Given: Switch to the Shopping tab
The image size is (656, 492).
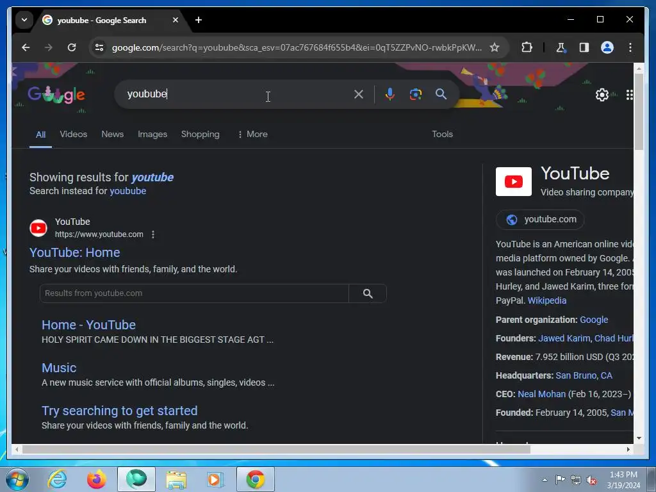Looking at the screenshot, I should click(x=201, y=135).
